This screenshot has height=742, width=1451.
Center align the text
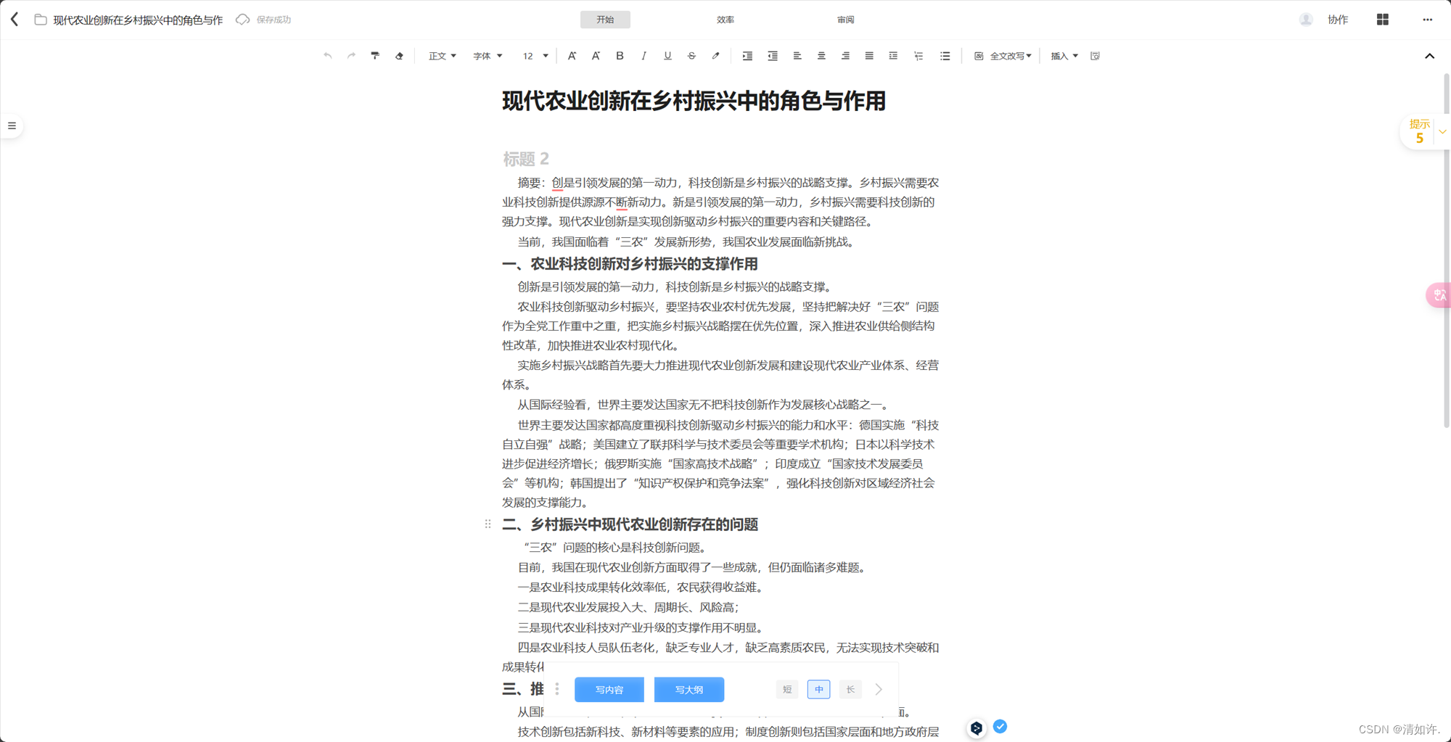[x=821, y=56]
